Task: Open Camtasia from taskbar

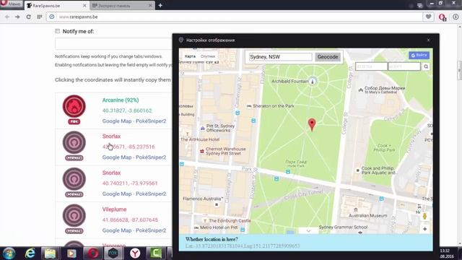Action: 156,253
